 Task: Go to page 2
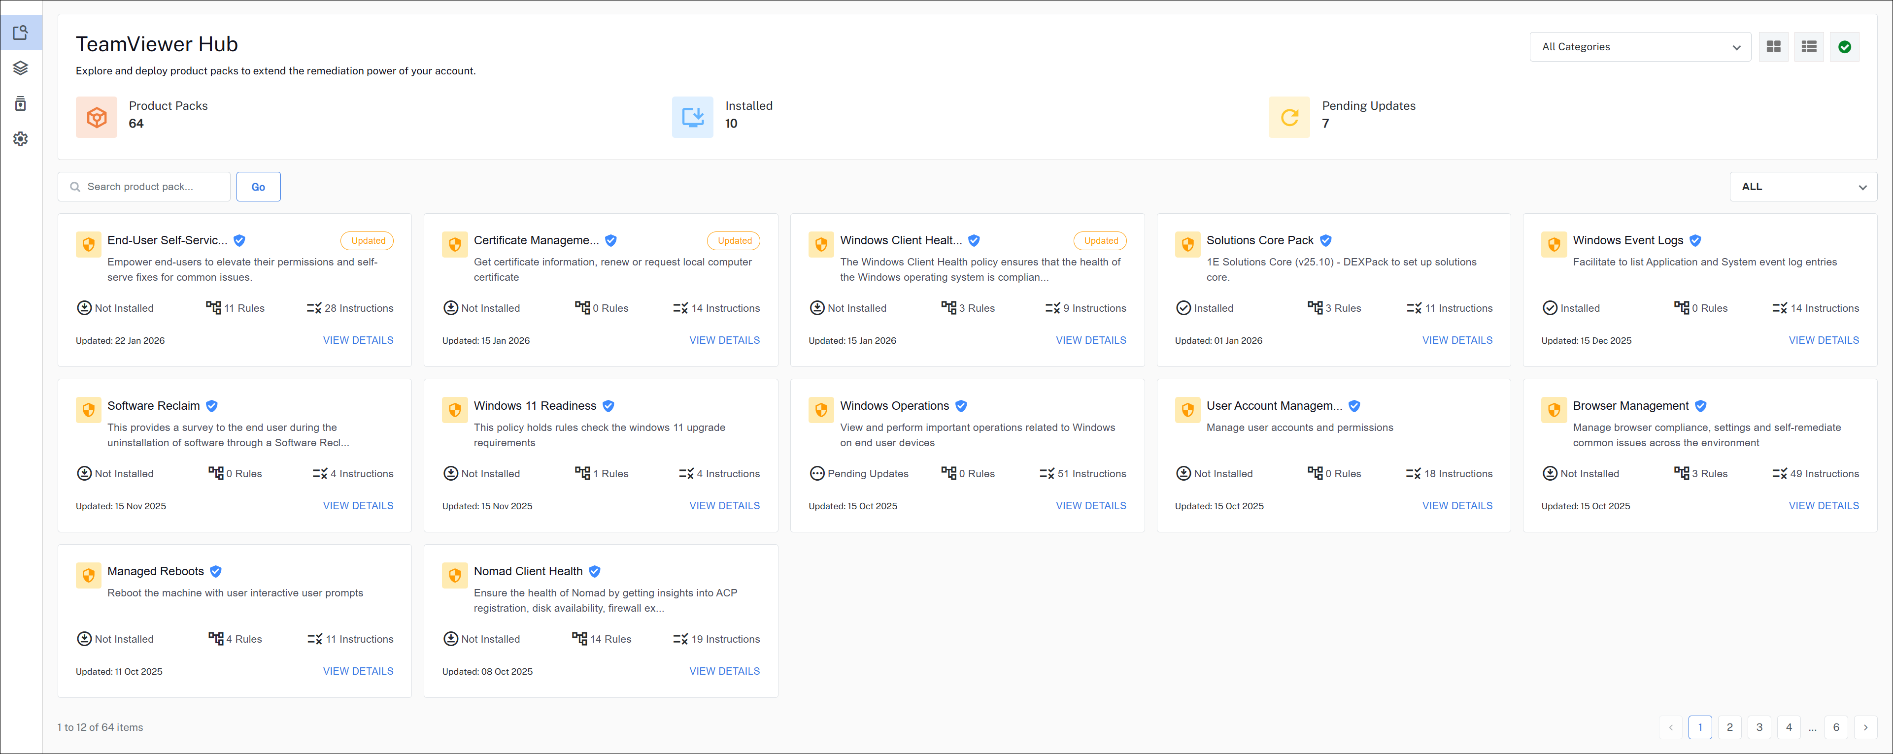(1729, 727)
